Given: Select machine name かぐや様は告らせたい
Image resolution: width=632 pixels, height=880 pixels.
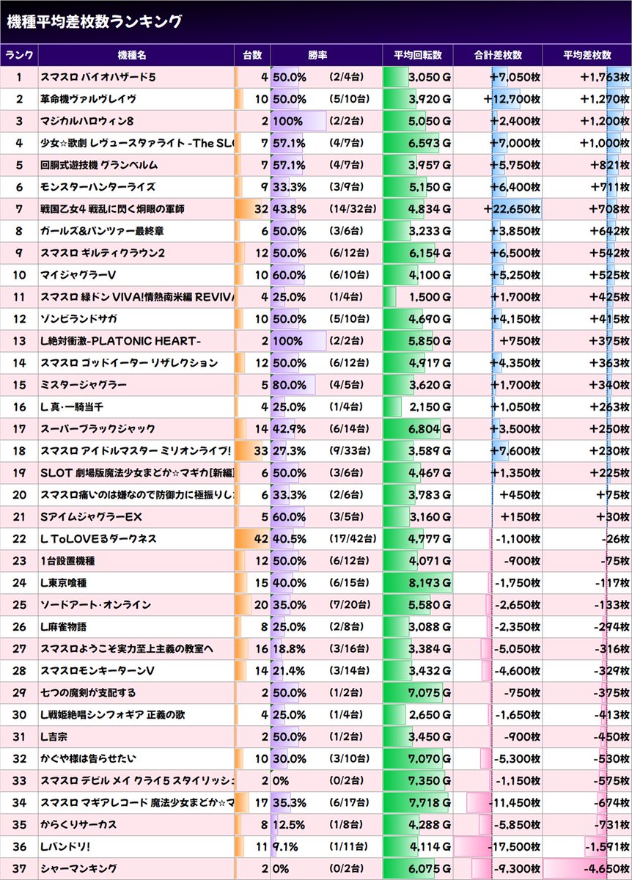Looking at the screenshot, I should (x=88, y=759).
